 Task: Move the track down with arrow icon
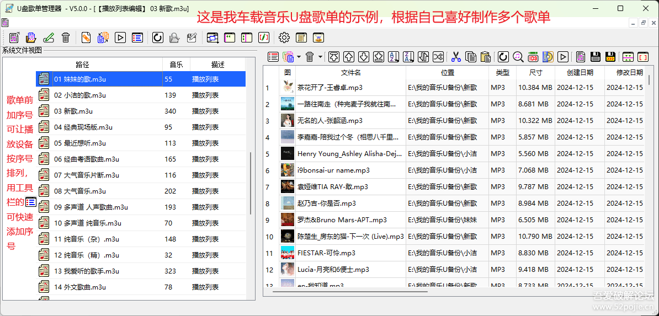pyautogui.click(x=364, y=56)
